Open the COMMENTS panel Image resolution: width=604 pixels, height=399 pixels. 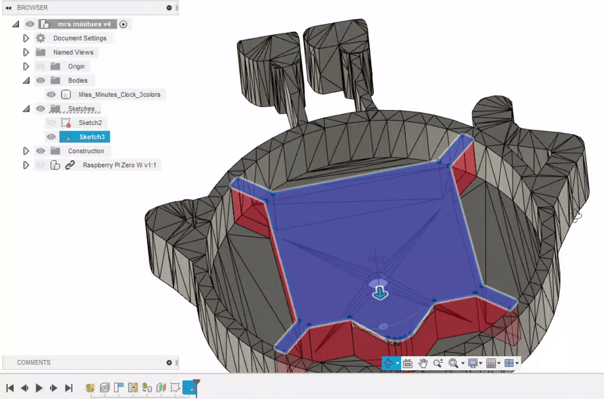pos(34,362)
